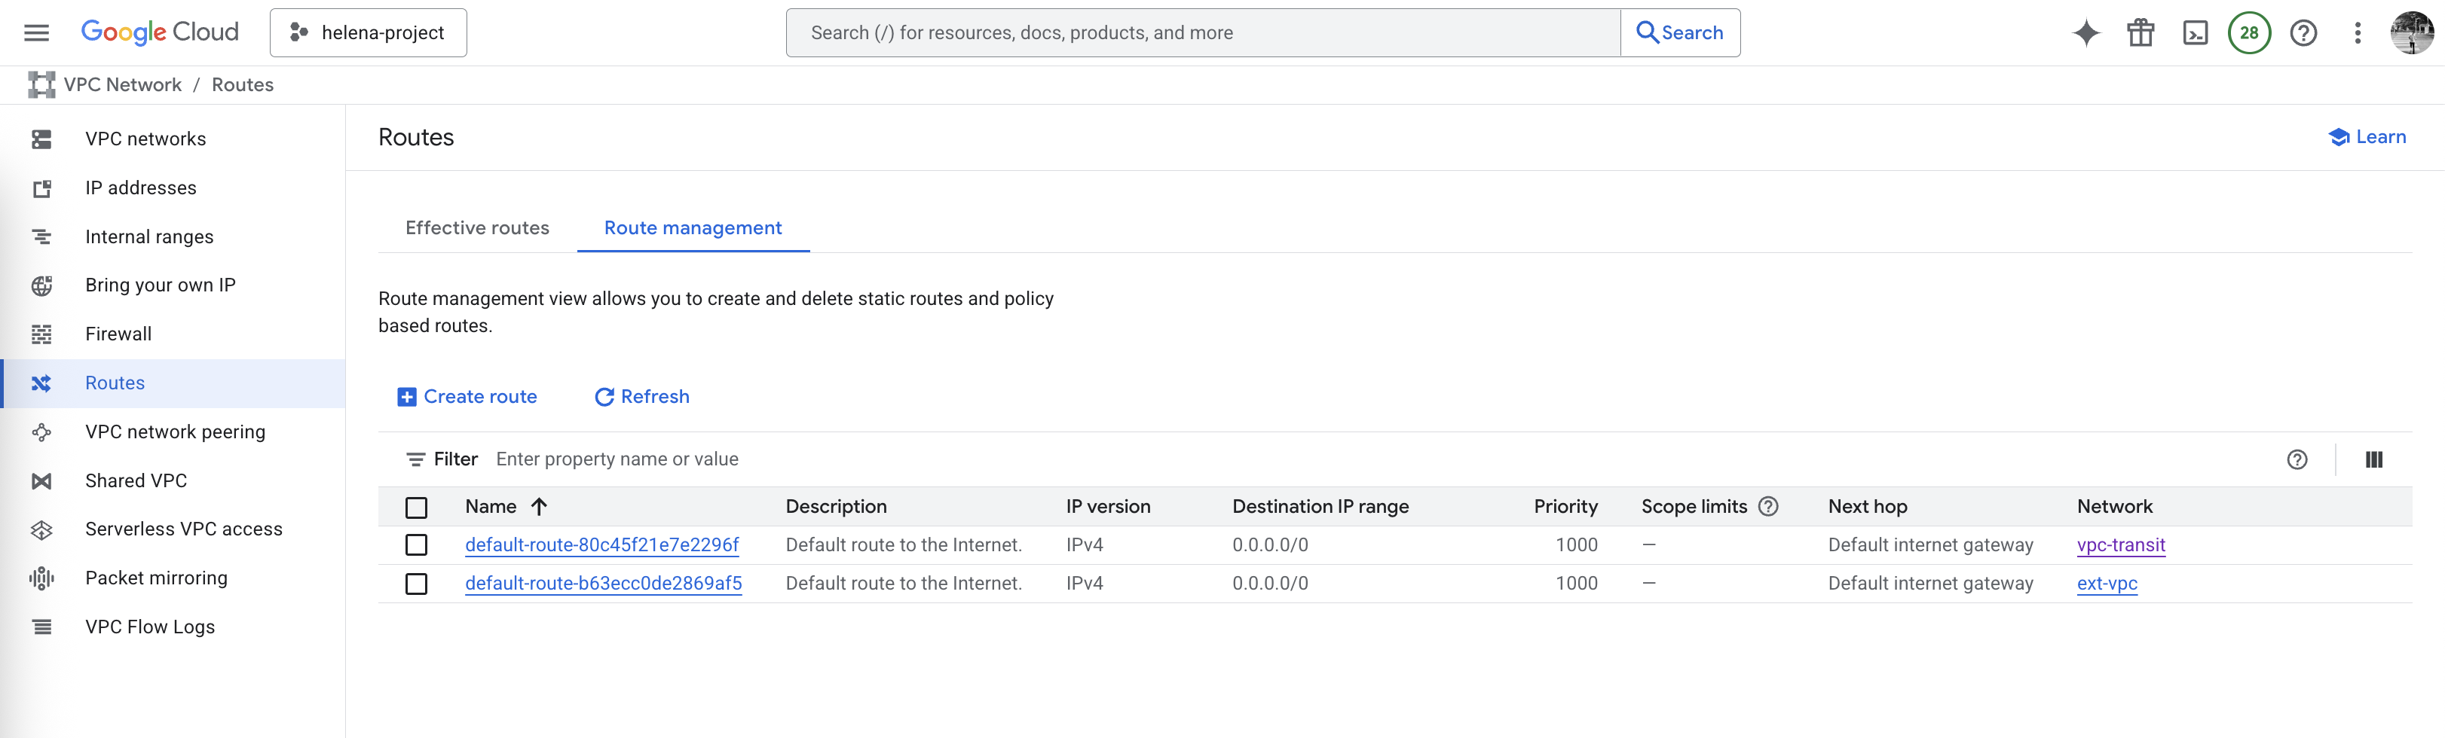Open the notifications badge showing 28
The image size is (2445, 738).
pyautogui.click(x=2248, y=33)
